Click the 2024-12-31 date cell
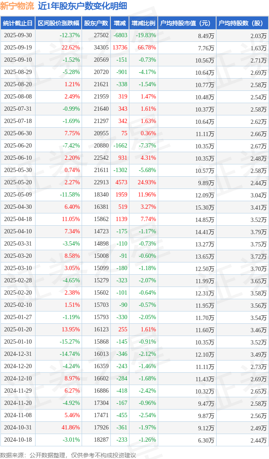 18,354
